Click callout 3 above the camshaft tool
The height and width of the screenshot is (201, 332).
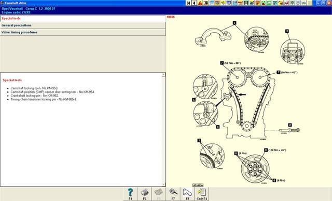pos(287,31)
